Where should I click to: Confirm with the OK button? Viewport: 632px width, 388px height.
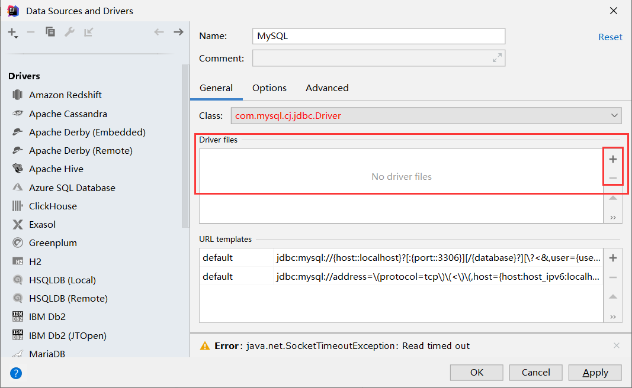click(476, 372)
